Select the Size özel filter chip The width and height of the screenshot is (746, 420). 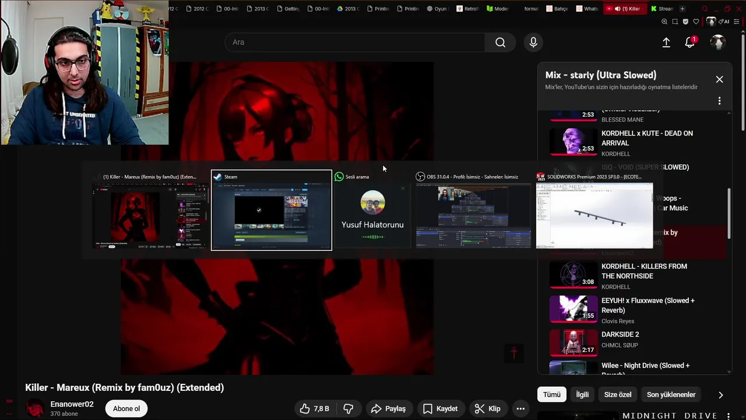[x=617, y=394]
